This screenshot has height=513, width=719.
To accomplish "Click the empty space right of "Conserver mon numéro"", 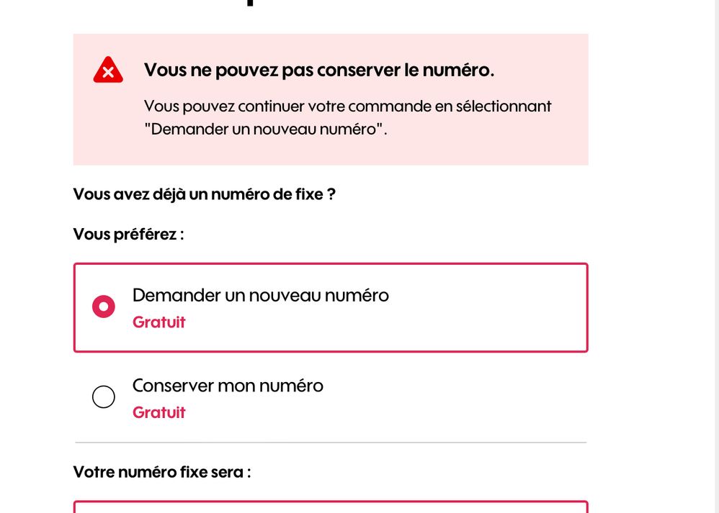I will pyautogui.click(x=454, y=396).
